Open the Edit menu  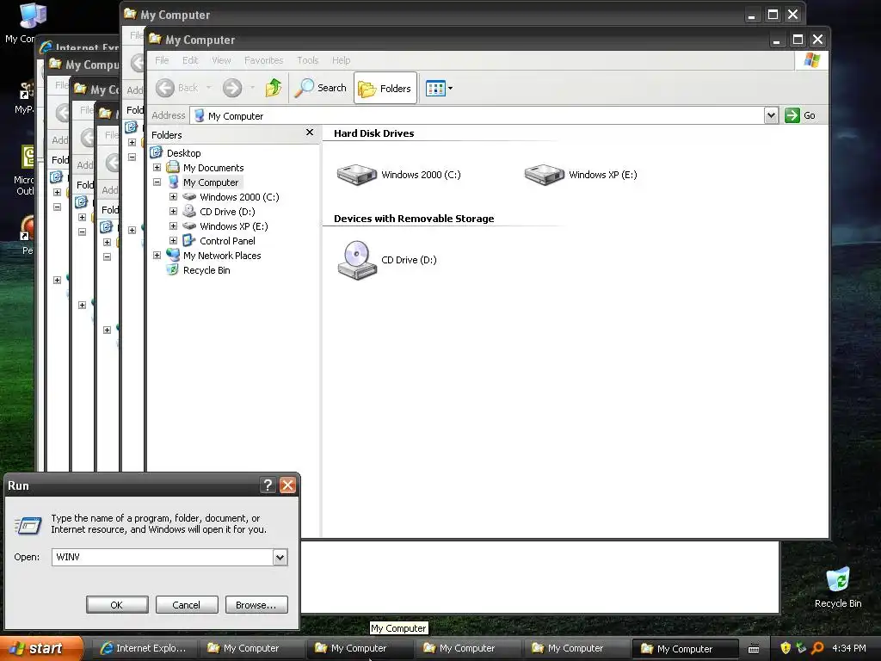(190, 60)
